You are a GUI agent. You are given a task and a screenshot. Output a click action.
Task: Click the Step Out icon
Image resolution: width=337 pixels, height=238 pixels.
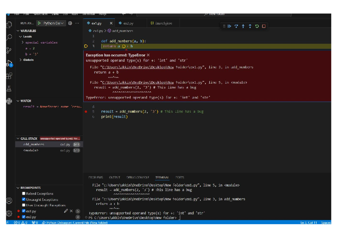coord(250,26)
